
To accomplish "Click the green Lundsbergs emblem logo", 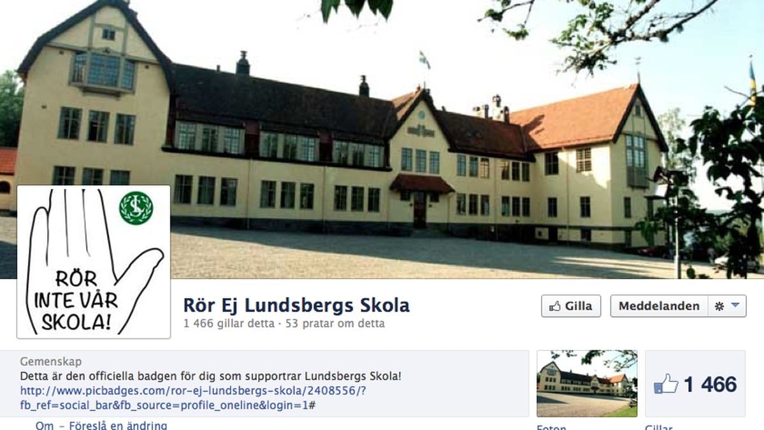I will click(136, 208).
